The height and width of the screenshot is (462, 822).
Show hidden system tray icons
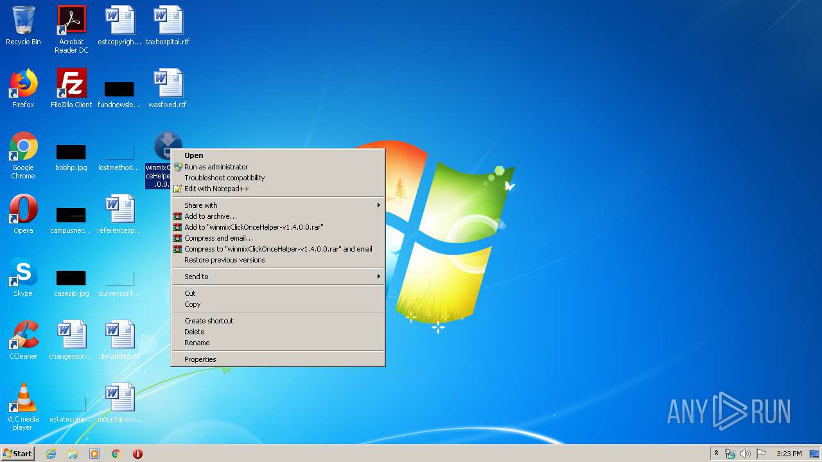coord(716,454)
